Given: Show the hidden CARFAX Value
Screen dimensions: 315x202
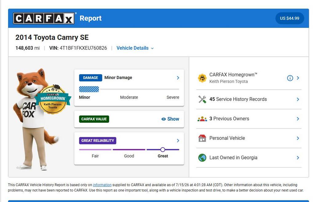Looking at the screenshot, I should [x=170, y=119].
